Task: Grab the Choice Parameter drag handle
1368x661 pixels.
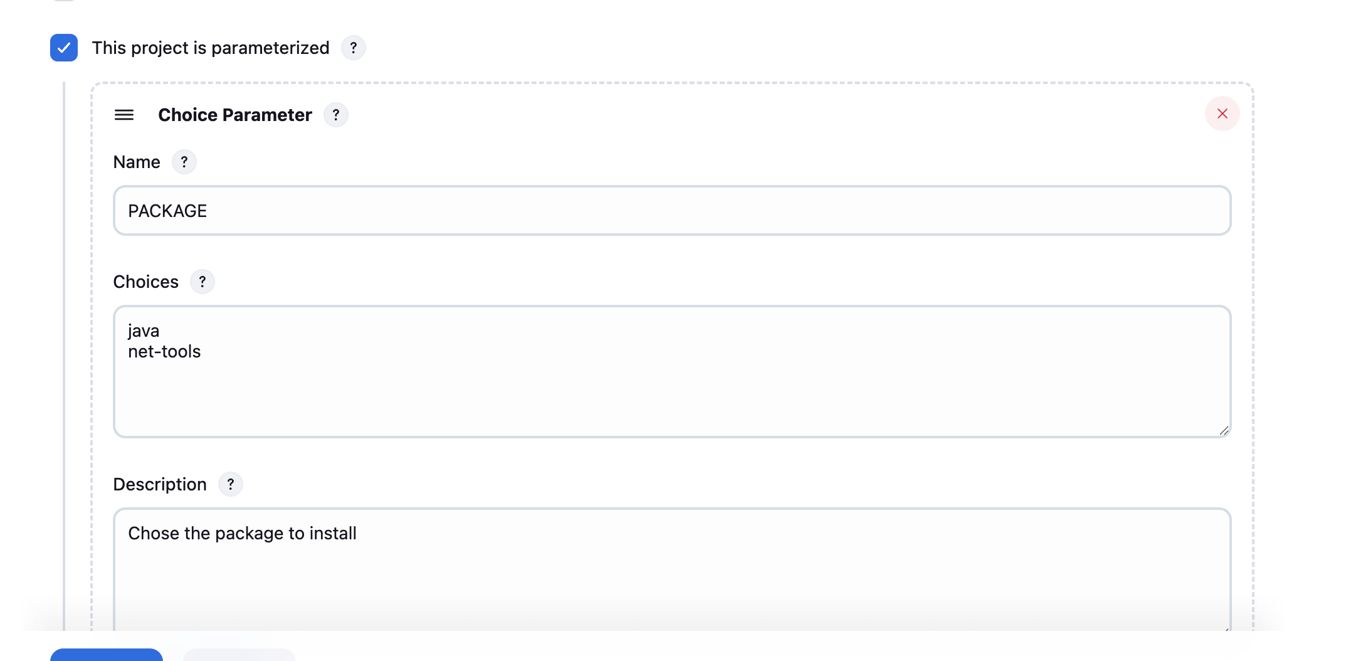Action: point(124,115)
